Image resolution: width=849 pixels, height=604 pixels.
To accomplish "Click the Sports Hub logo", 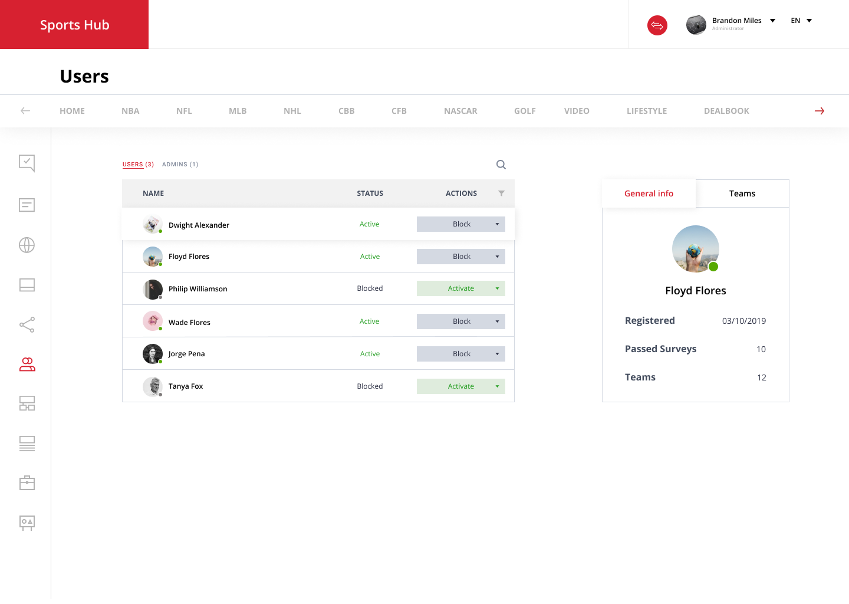I will pos(74,25).
